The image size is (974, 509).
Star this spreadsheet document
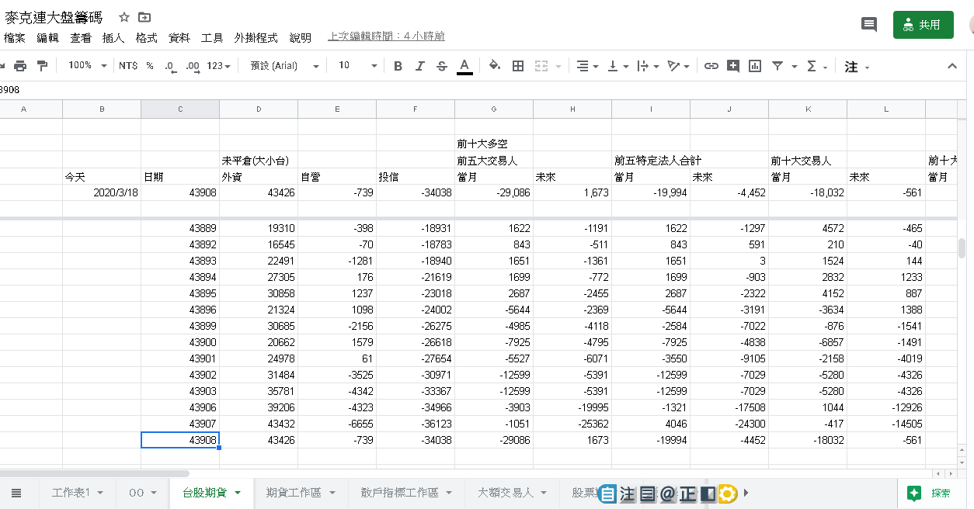click(x=123, y=17)
